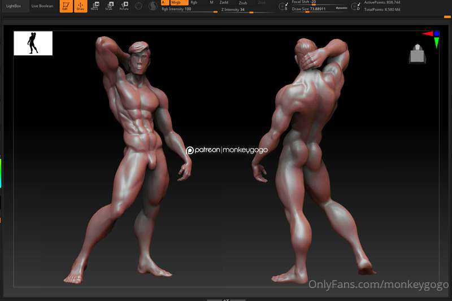Viewport: 452px width, 301px height.
Task: Select the Rotate tool icon
Action: point(124,6)
